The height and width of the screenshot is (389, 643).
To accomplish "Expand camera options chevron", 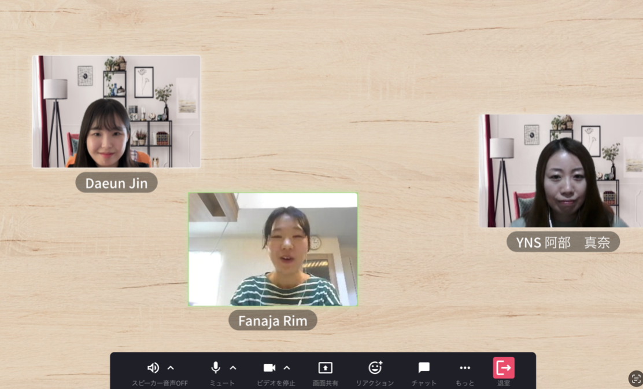I will point(287,368).
